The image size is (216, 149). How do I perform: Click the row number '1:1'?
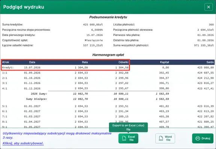[x=5, y=73]
